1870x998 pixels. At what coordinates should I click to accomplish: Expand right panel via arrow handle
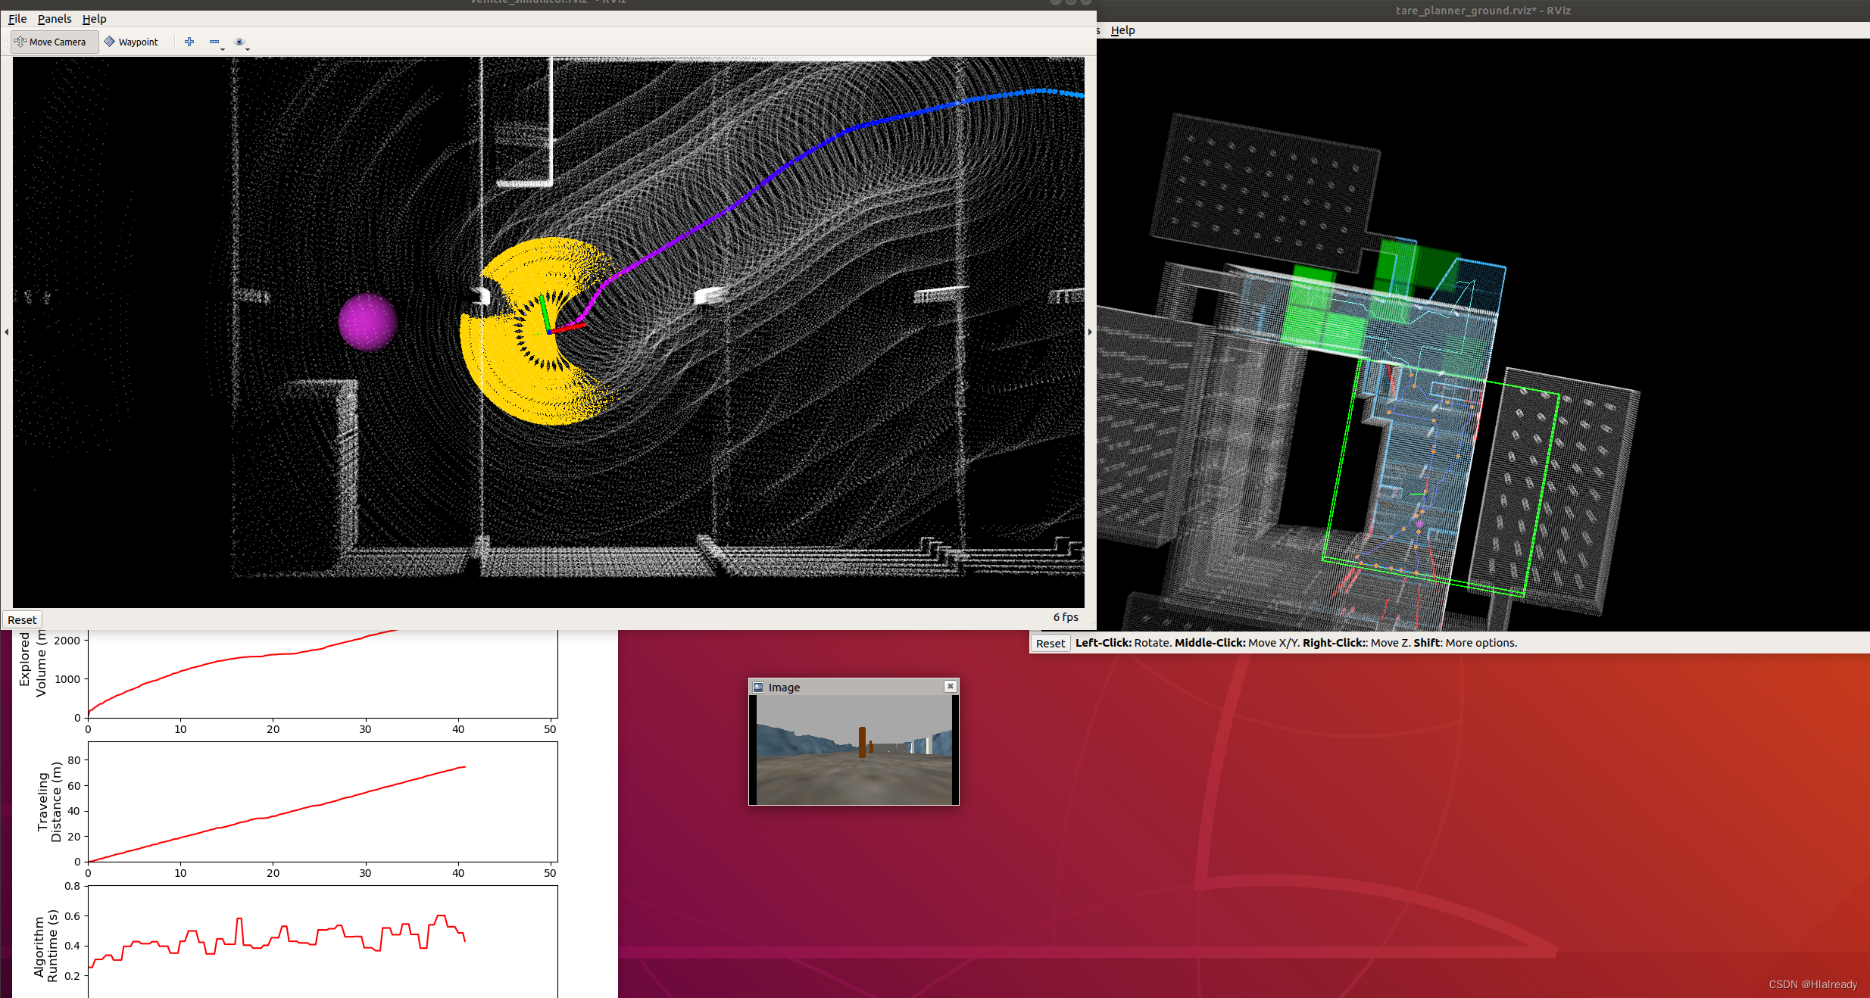(x=1090, y=332)
